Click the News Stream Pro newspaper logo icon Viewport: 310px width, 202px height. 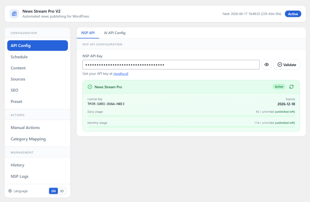click(x=14, y=14)
